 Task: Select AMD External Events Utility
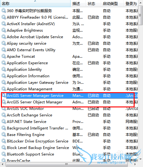[x=31, y=50]
